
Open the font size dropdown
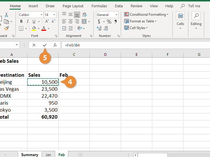54,15
